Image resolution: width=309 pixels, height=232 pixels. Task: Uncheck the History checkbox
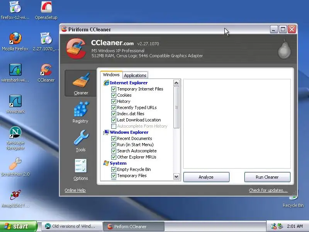114,101
